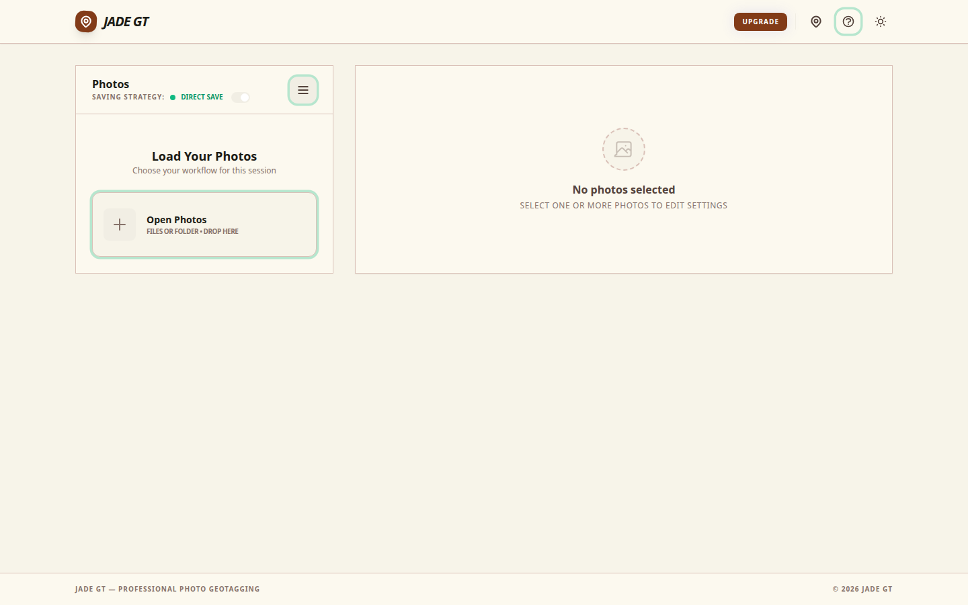Screen dimensions: 968x605
Task: Click the UPGRADE button
Action: (760, 22)
